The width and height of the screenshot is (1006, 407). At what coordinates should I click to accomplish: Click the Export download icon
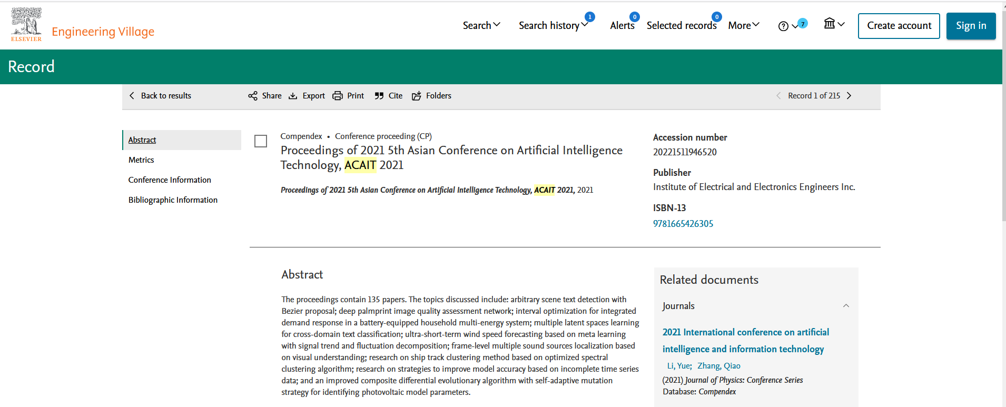[293, 96]
